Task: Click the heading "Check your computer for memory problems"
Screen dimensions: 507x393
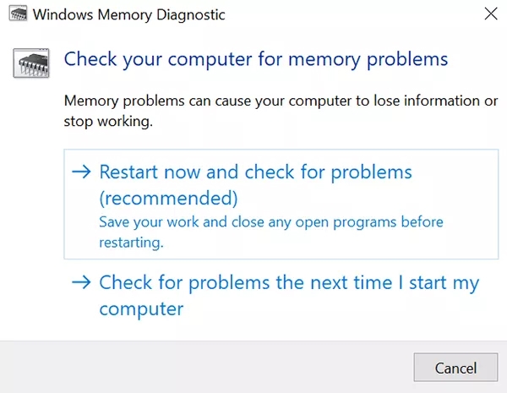Action: (x=256, y=59)
